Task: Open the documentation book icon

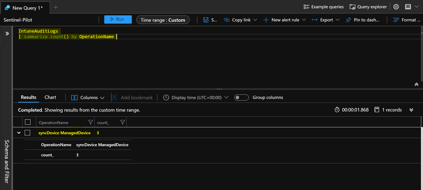Action: tap(408, 7)
